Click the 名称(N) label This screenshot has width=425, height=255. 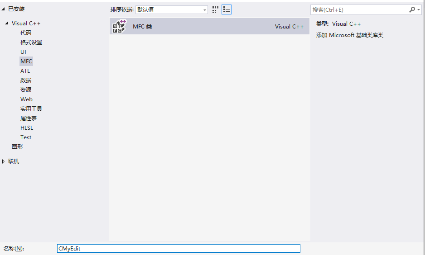[14, 249]
